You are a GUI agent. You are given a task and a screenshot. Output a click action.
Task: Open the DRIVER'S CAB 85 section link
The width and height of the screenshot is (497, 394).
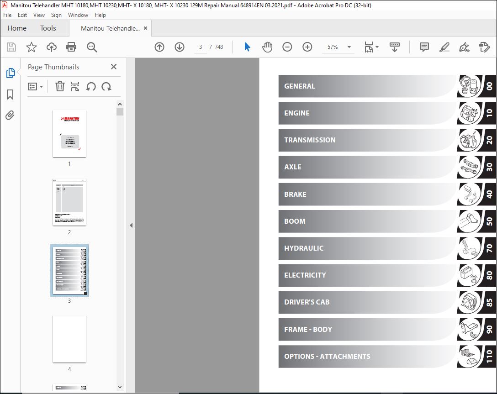click(x=387, y=302)
